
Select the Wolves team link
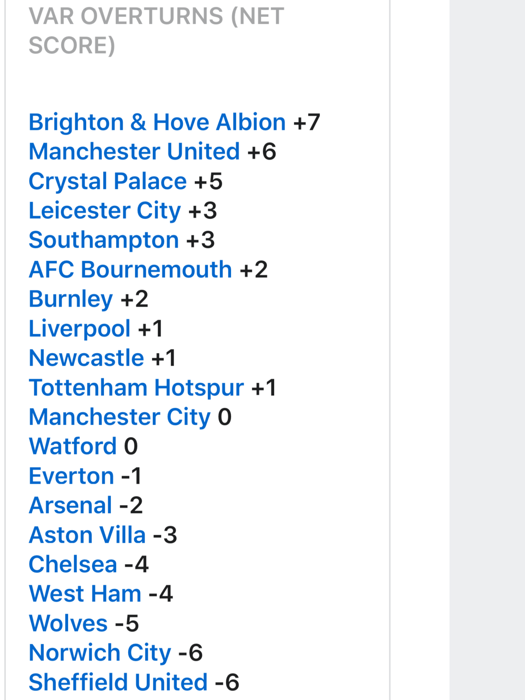(x=68, y=623)
